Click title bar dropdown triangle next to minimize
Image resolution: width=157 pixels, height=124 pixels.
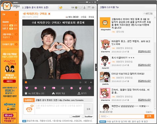click(x=92, y=2)
